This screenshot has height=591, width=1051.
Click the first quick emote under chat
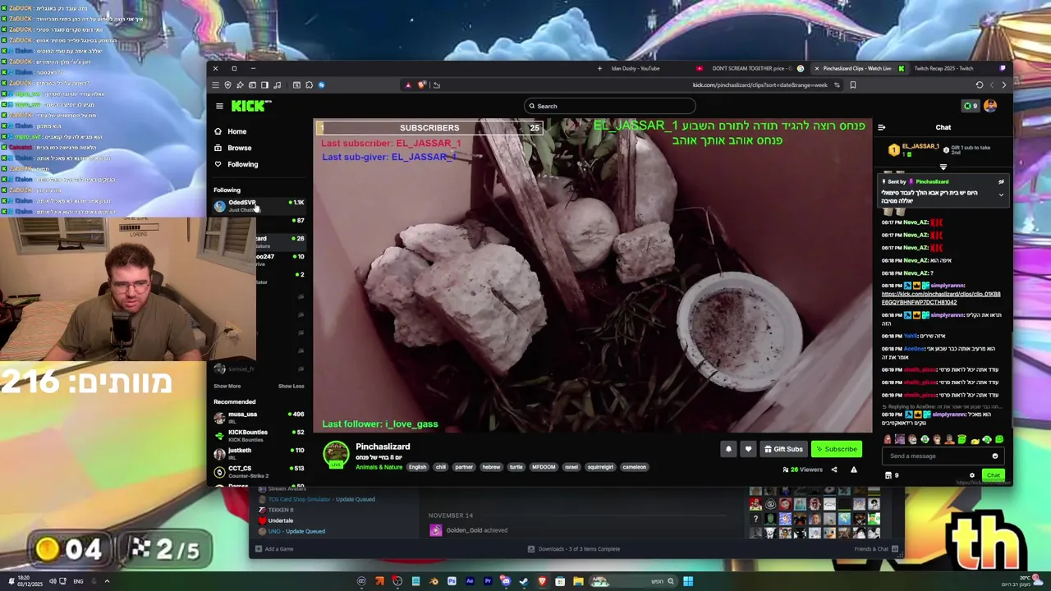(x=888, y=440)
